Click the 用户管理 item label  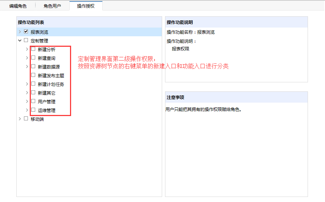(x=47, y=102)
